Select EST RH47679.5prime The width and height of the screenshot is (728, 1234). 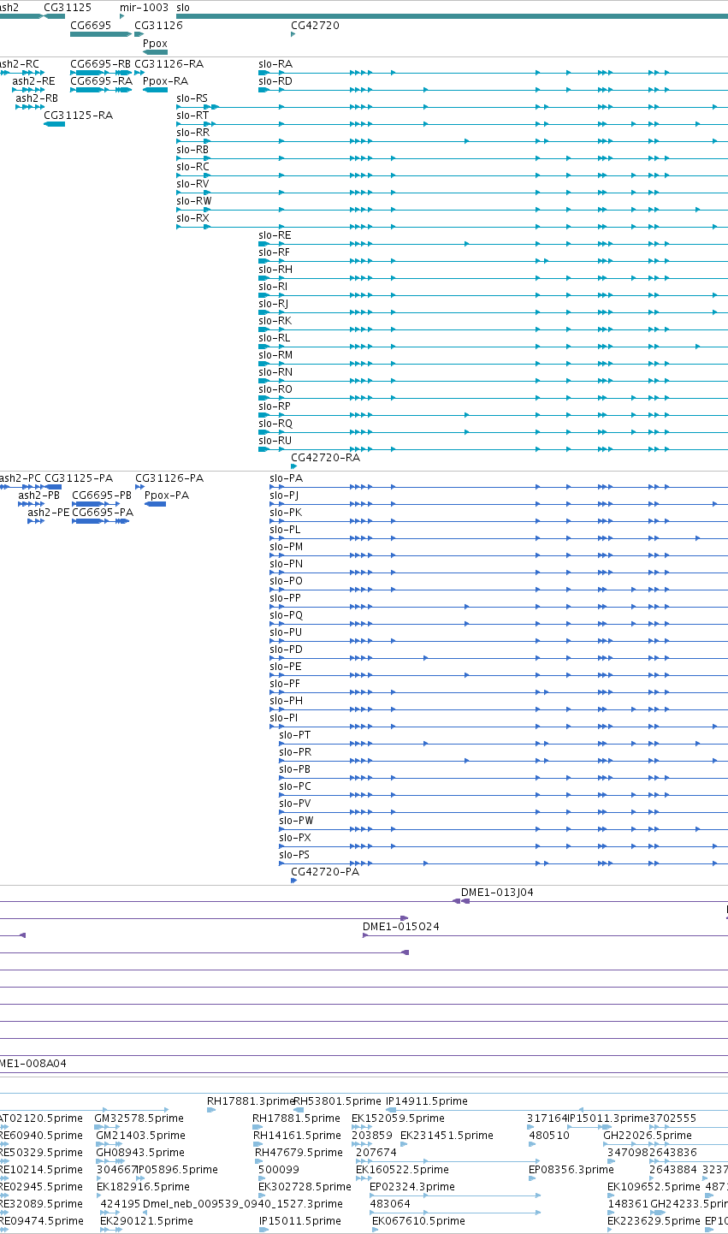click(299, 1153)
